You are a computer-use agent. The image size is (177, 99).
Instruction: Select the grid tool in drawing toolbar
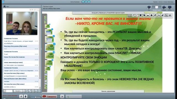click(130, 15)
